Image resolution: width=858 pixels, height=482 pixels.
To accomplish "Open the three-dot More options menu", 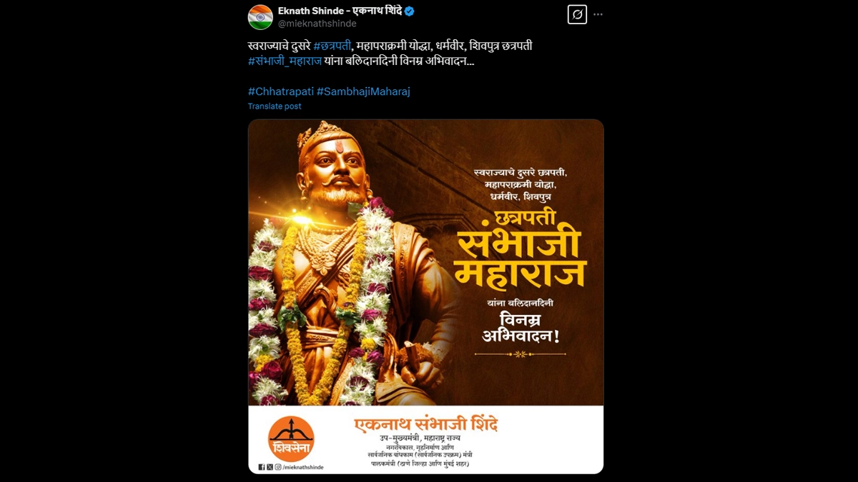I will click(x=598, y=14).
